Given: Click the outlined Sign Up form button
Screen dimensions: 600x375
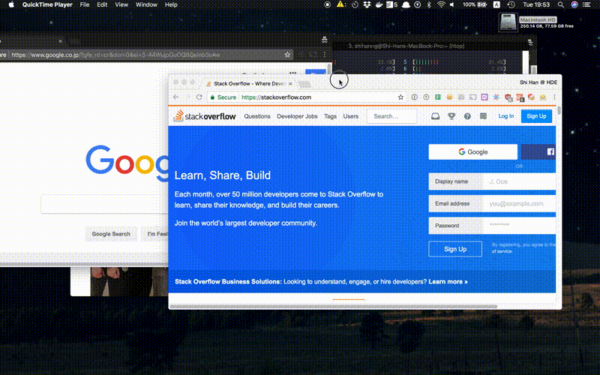Looking at the screenshot, I should tap(455, 249).
